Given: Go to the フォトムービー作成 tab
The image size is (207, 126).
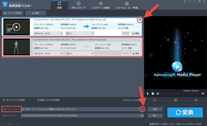Looking at the screenshot, I should pyautogui.click(x=127, y=5).
